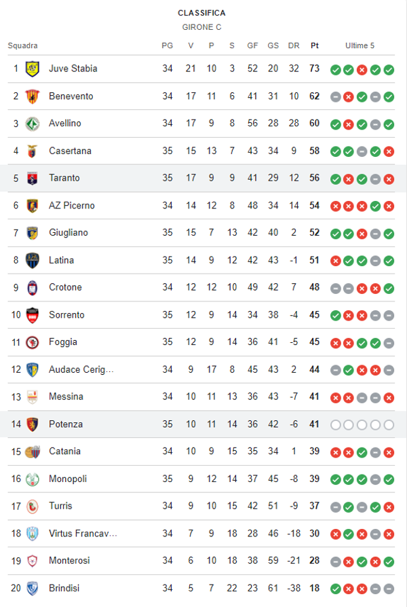Click the Taranto club badge
Screen dimensions: 407x607
pos(32,178)
